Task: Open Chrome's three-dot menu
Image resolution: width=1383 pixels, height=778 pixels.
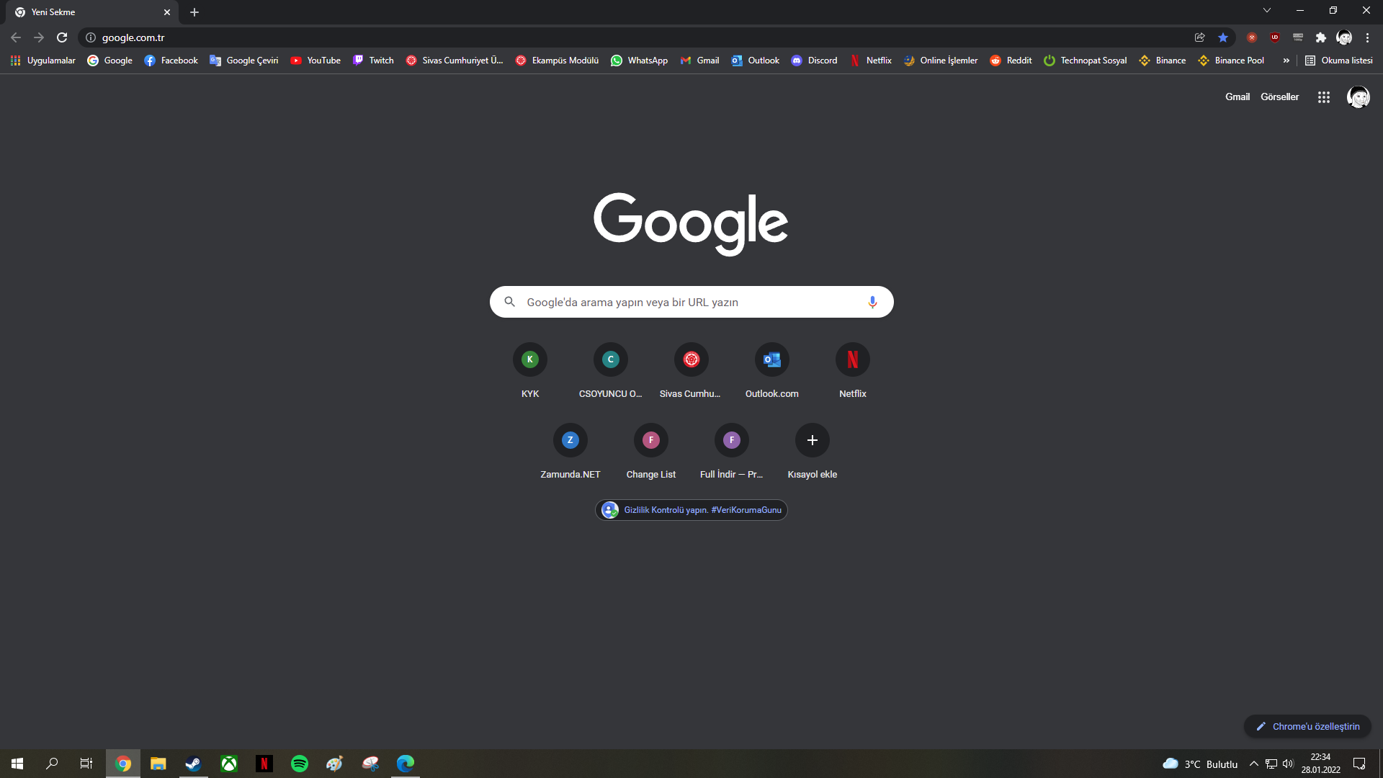Action: pyautogui.click(x=1367, y=37)
